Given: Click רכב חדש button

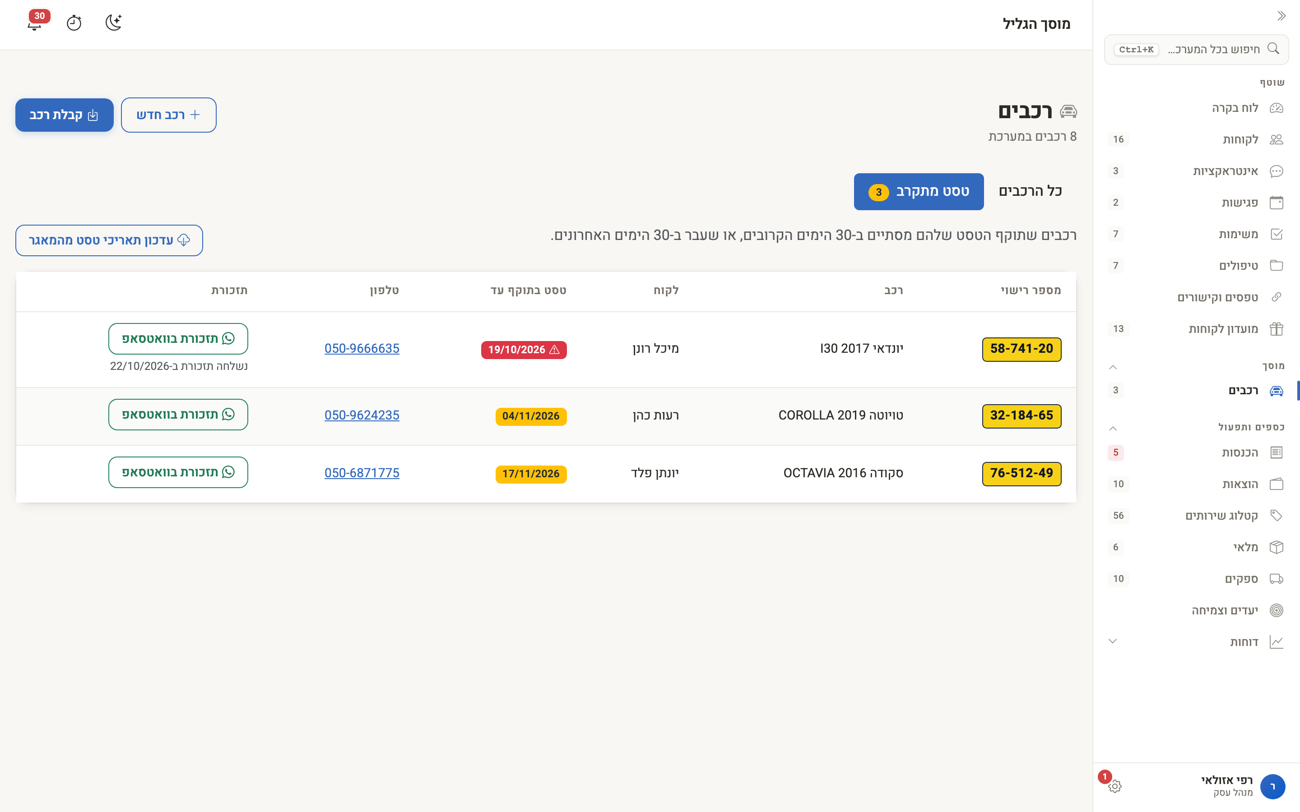Looking at the screenshot, I should click(x=169, y=115).
